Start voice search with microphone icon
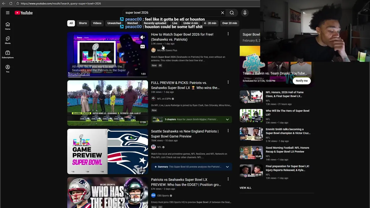The image size is (370, 208). [245, 13]
